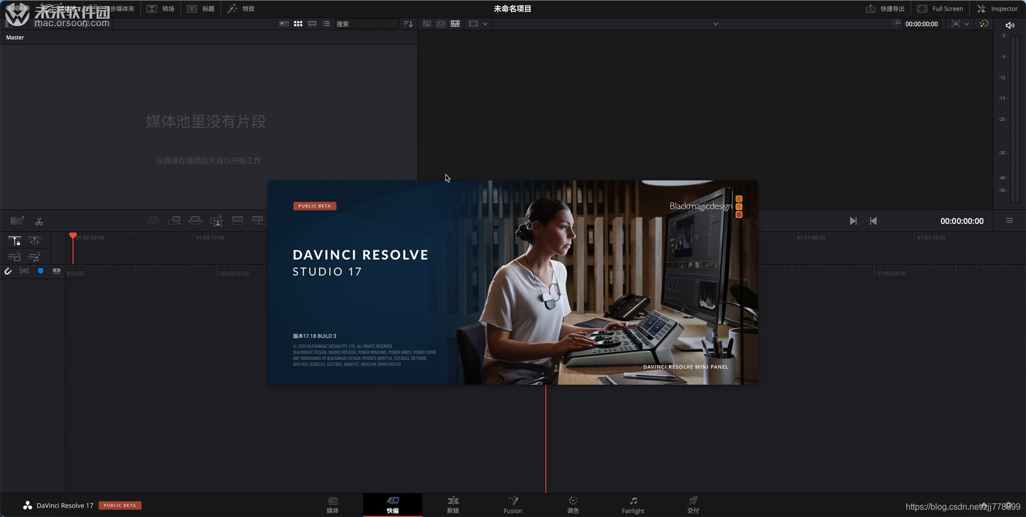Select the Master bin
This screenshot has width=1026, height=517.
[x=15, y=37]
